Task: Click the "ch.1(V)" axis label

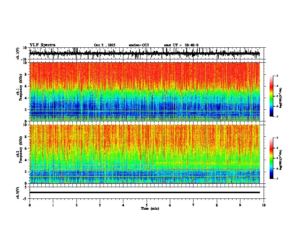Action: click(18, 53)
